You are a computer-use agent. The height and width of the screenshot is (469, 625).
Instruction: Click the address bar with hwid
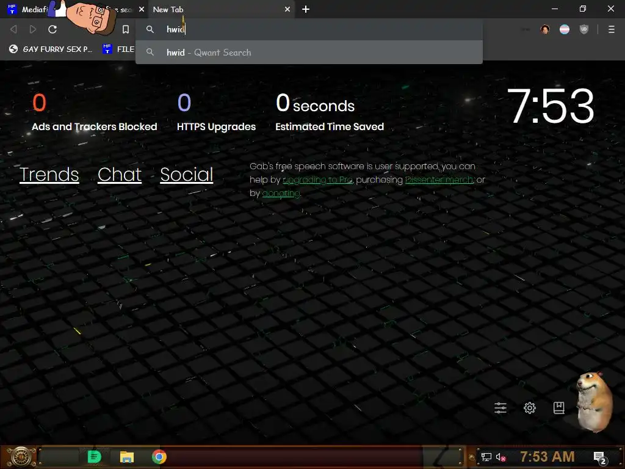coord(309,29)
